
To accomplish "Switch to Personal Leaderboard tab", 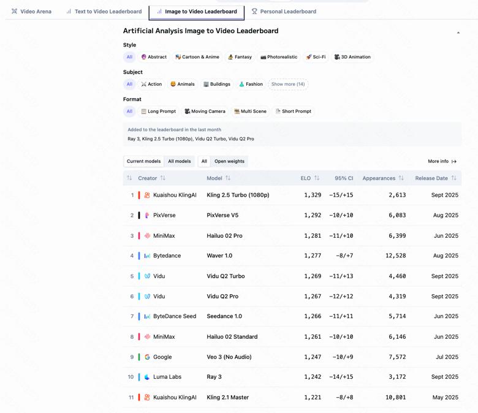I will click(x=284, y=12).
